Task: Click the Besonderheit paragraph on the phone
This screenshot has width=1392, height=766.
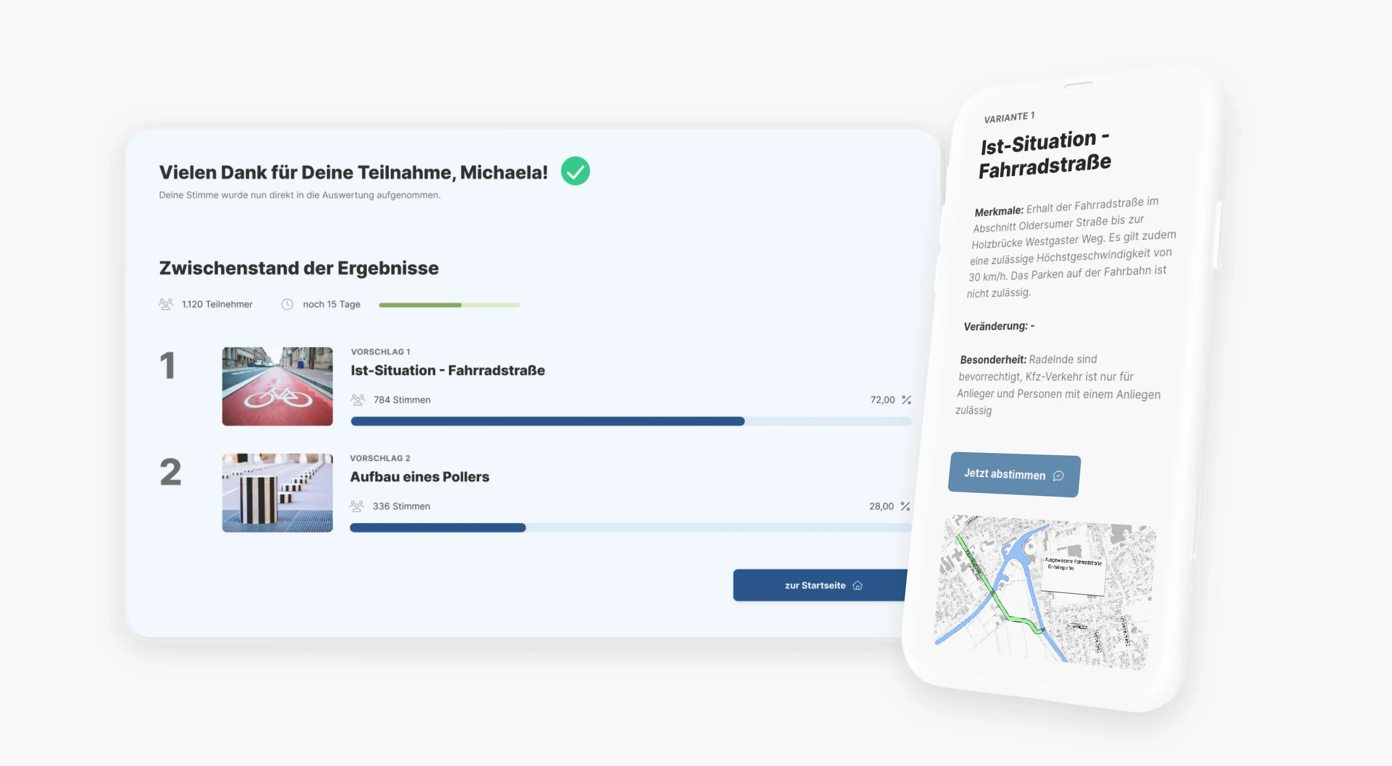Action: (x=1059, y=385)
